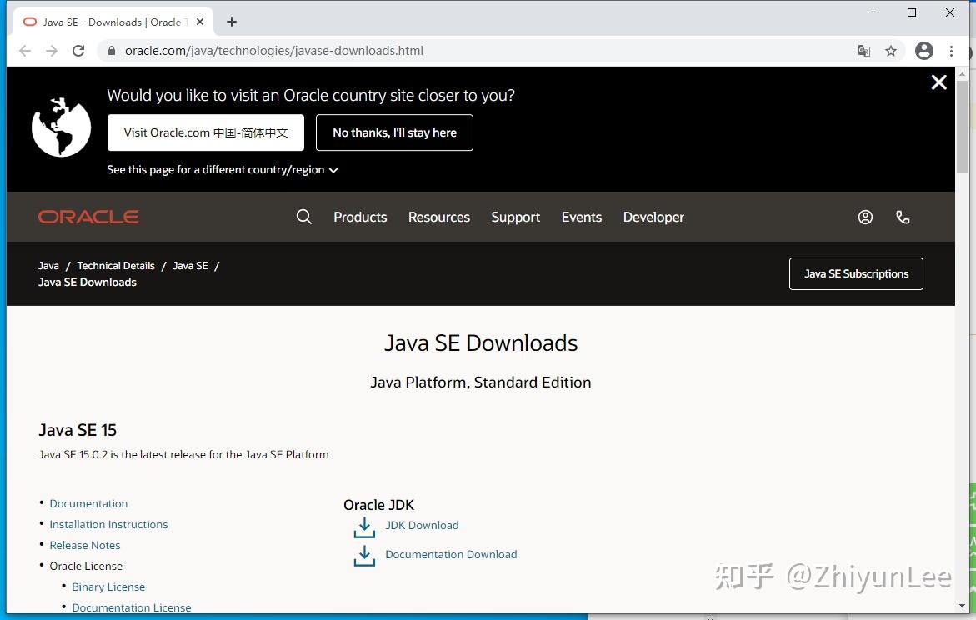This screenshot has width=976, height=620.
Task: Expand 'See this page for a different country/region'
Action: [x=223, y=170]
